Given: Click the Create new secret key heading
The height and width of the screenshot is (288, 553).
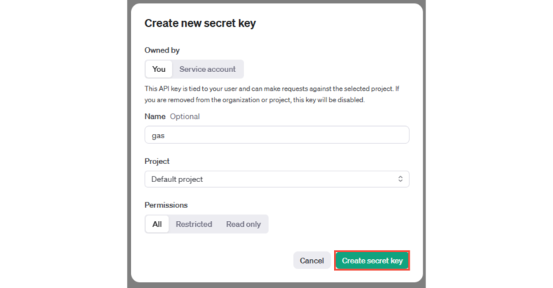Looking at the screenshot, I should point(200,23).
